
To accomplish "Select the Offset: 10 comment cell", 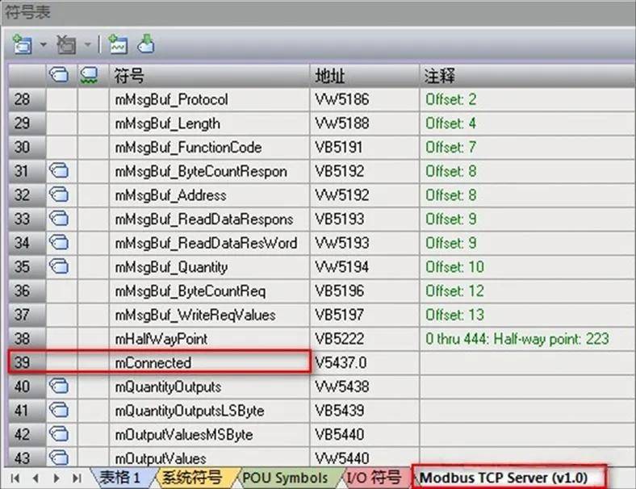I will (x=528, y=267).
